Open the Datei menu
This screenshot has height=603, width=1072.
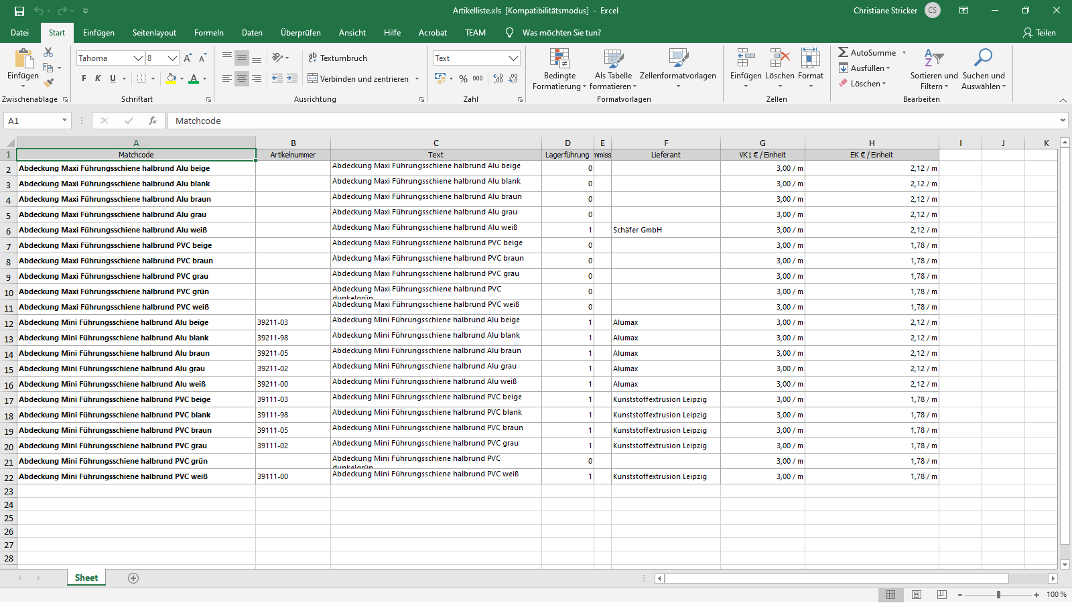[x=20, y=32]
